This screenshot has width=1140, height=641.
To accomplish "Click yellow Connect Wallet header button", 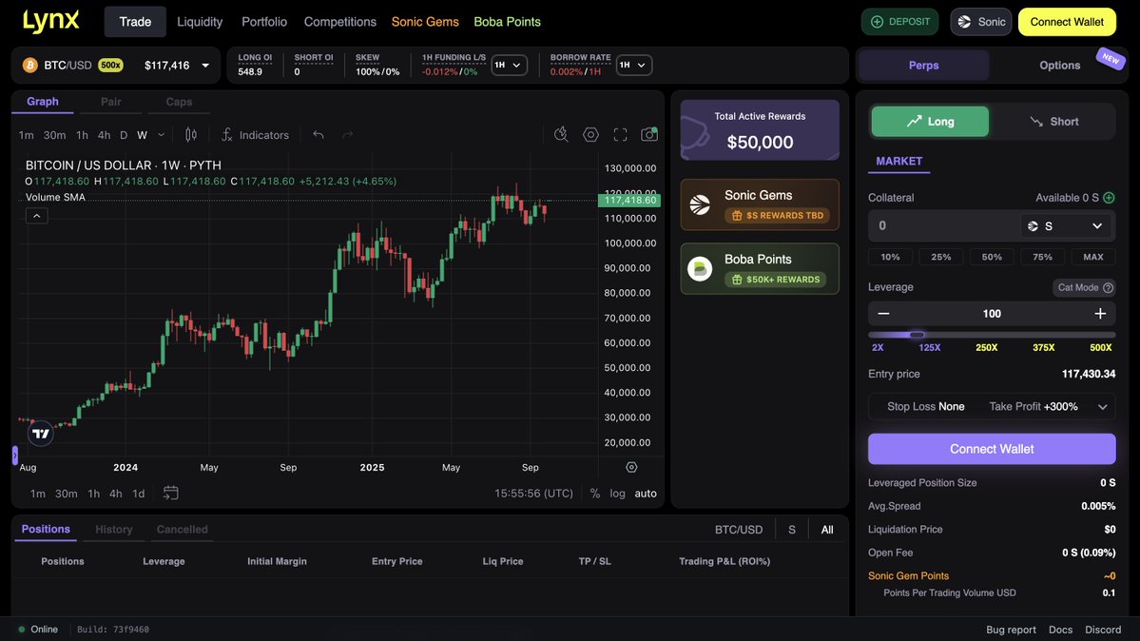I will 1067,22.
